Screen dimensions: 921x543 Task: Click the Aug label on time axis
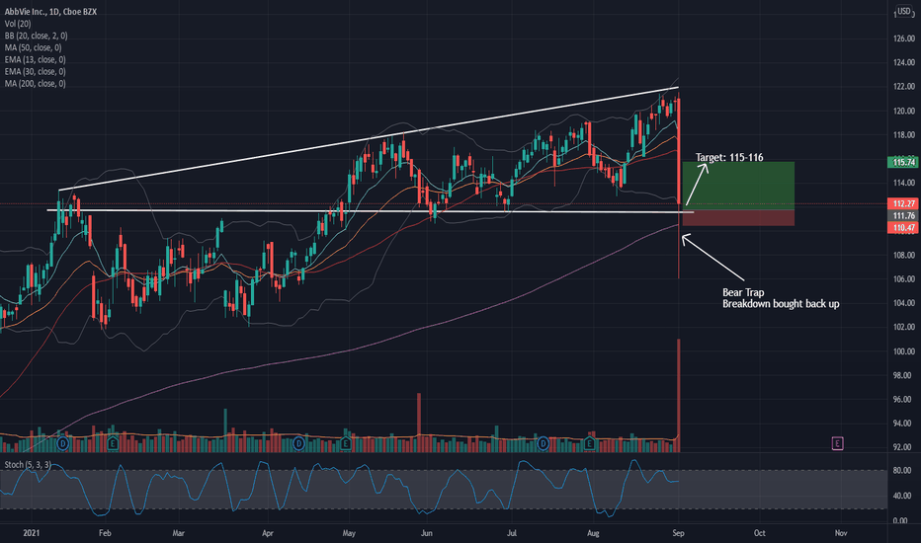pyautogui.click(x=593, y=533)
